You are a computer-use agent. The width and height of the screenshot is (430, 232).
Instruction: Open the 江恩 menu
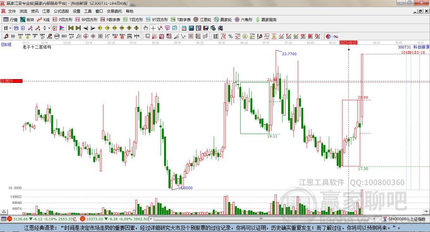click(x=46, y=11)
